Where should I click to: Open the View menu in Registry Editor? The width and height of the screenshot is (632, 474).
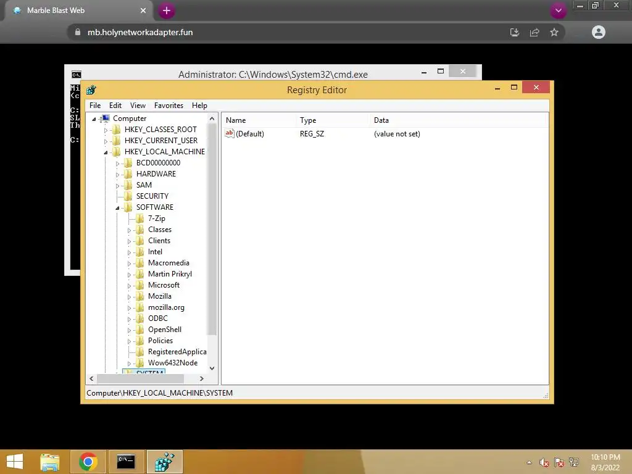pyautogui.click(x=138, y=105)
